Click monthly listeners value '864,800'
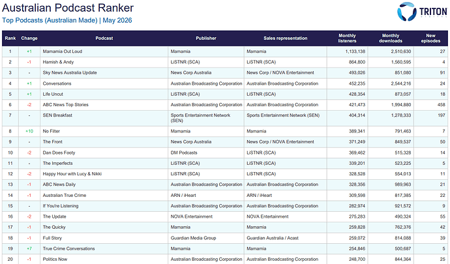450x264 pixels. point(357,62)
